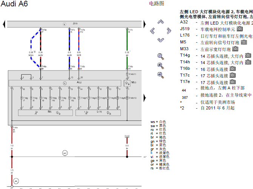Zoom in with the plus magnifier
This screenshot has height=189, width=253.
160,66
